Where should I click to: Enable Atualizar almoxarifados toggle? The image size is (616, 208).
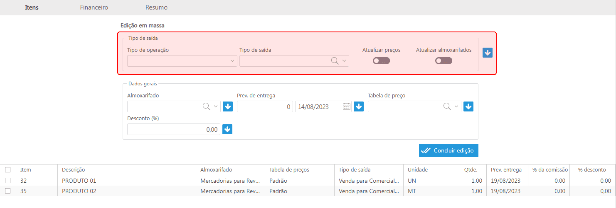tap(444, 61)
